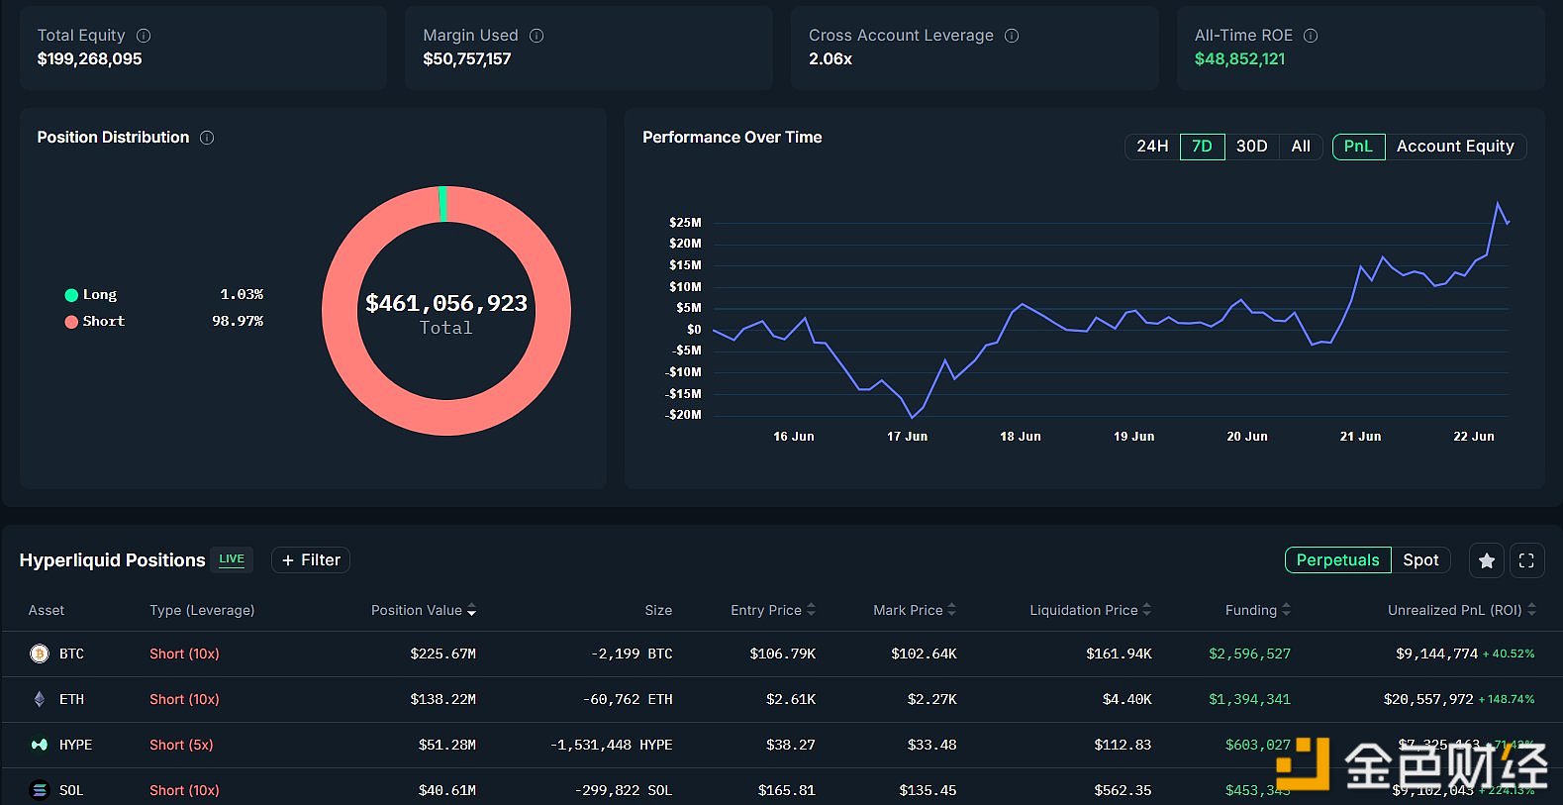Viewport: 1563px width, 805px height.
Task: Open the positions Filter button
Action: (311, 560)
